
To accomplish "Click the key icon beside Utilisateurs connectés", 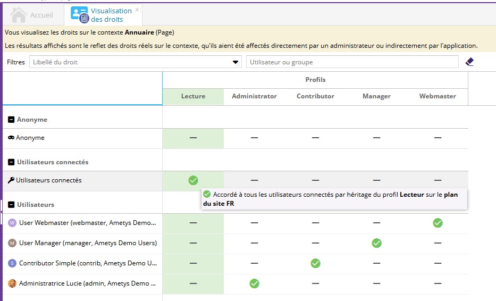I will [x=11, y=180].
